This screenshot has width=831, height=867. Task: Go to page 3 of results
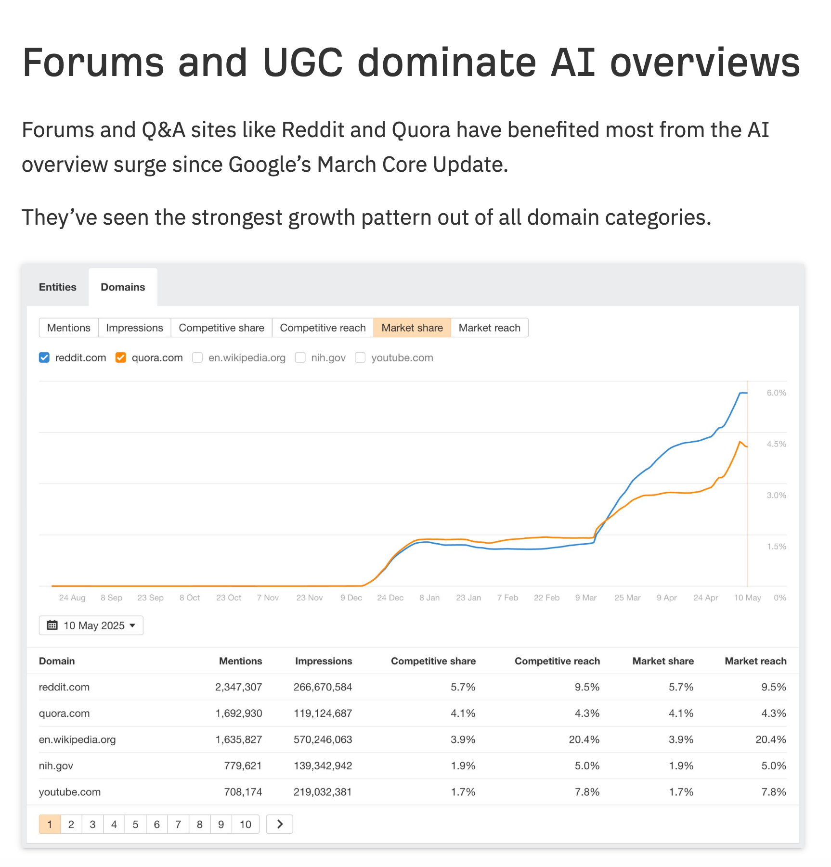point(92,824)
